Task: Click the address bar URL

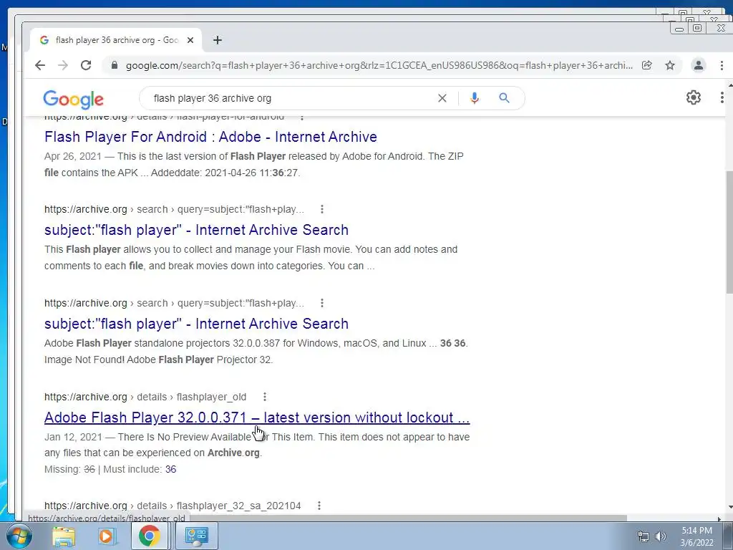Action: click(379, 65)
